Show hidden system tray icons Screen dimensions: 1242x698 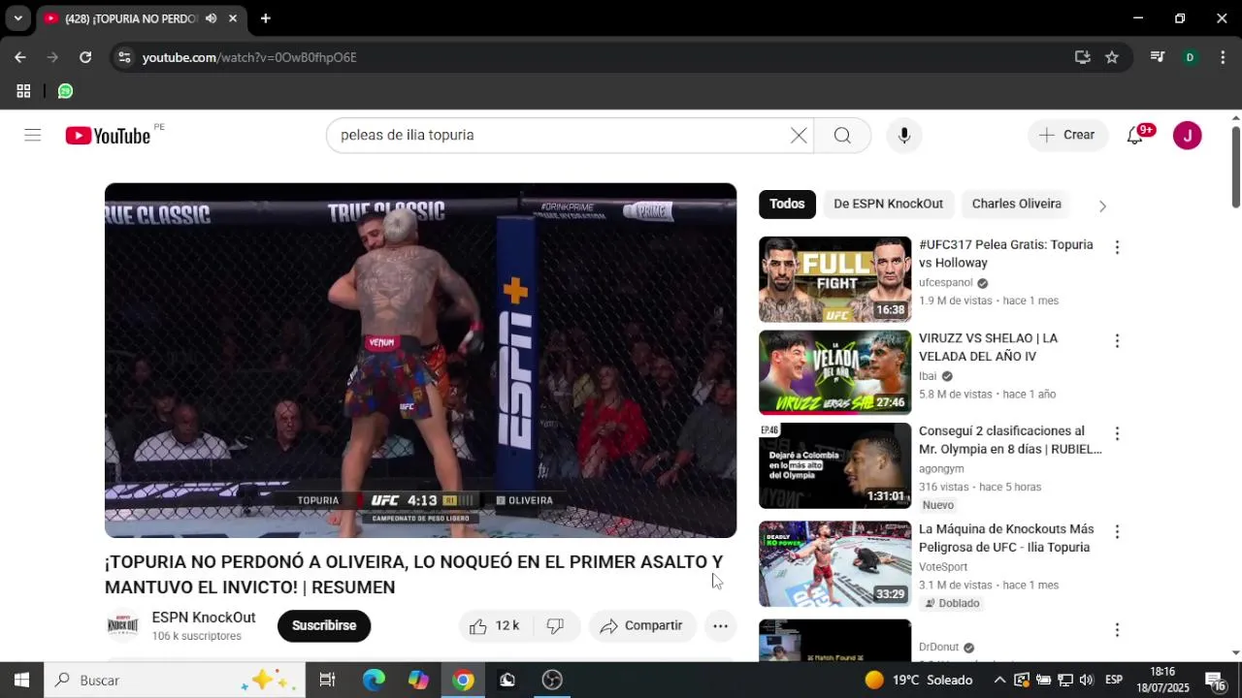click(999, 680)
